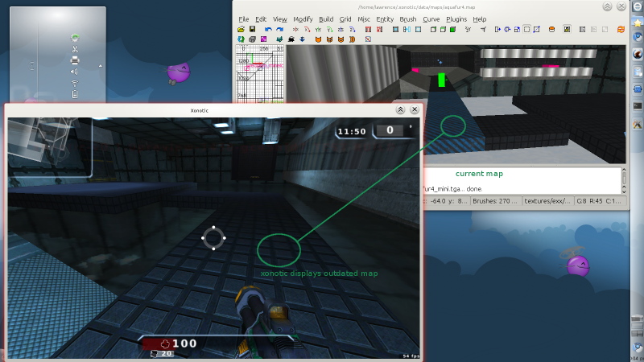Click the Xonotic radar minimap
This screenshot has height=362, width=644.
click(x=50, y=147)
